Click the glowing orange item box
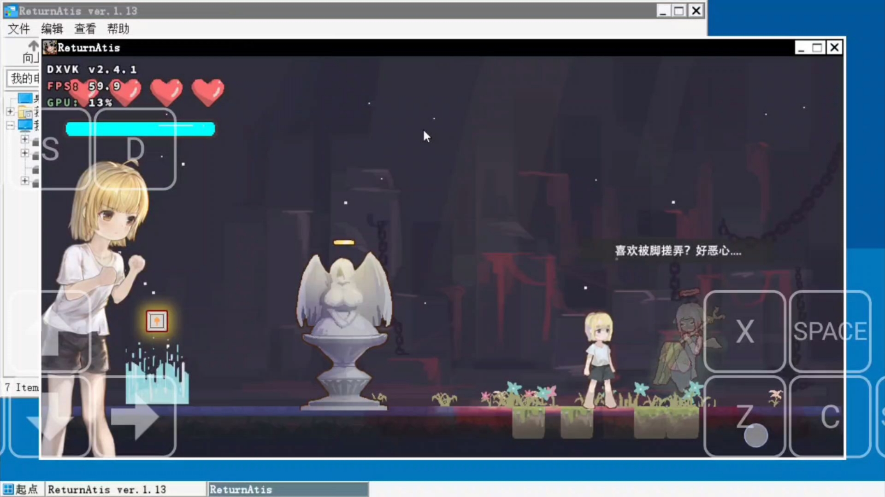The width and height of the screenshot is (885, 497). pyautogui.click(x=157, y=321)
